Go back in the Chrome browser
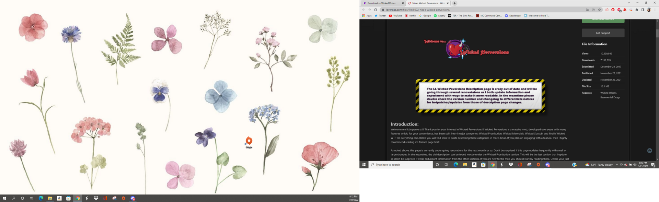 (363, 10)
